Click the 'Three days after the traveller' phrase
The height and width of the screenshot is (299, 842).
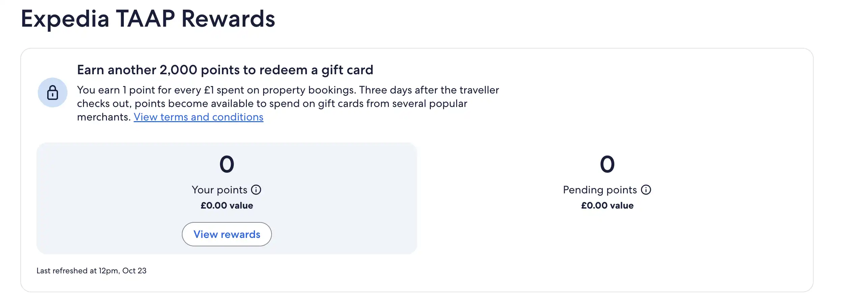click(x=429, y=90)
